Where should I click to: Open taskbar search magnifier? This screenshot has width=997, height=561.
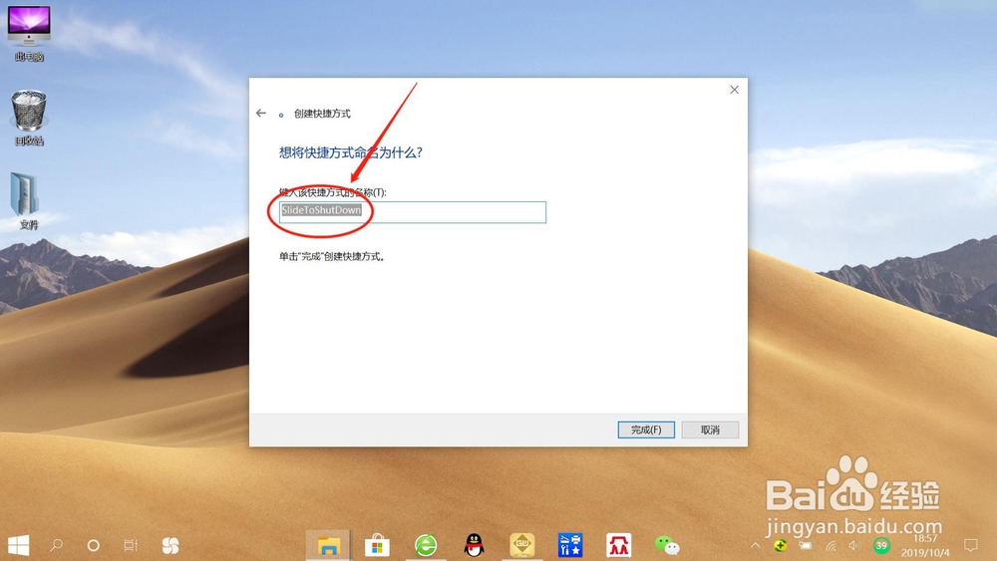click(56, 545)
